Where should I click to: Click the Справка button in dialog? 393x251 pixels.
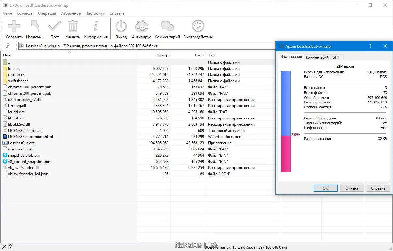(378, 188)
